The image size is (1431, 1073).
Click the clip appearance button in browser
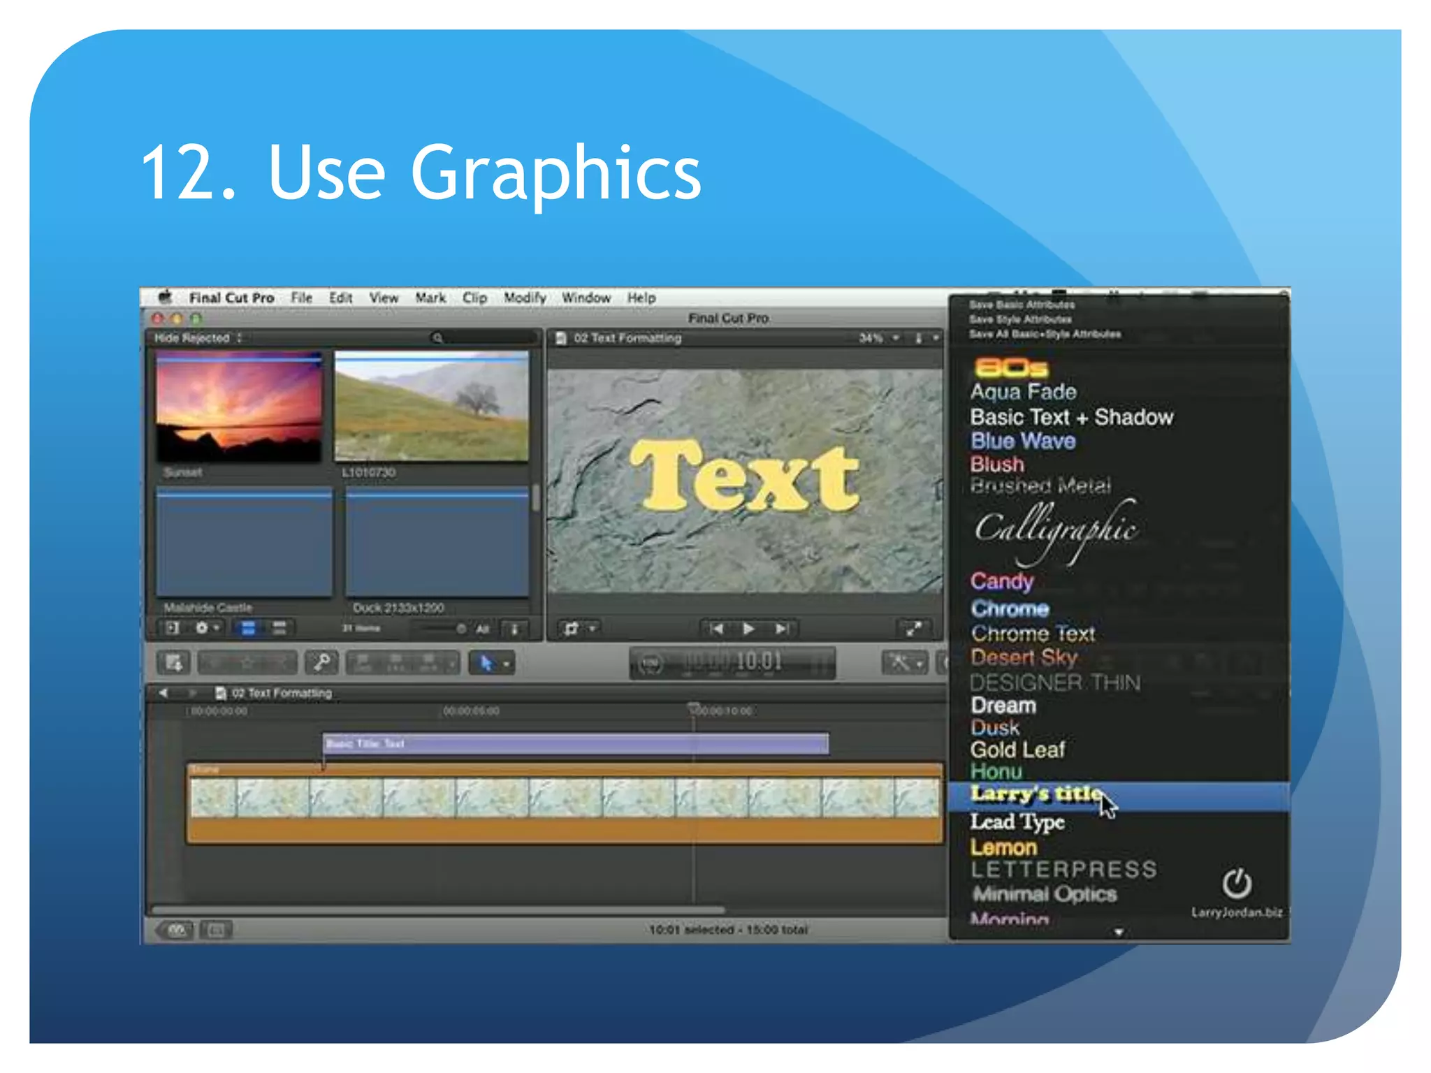pos(515,629)
